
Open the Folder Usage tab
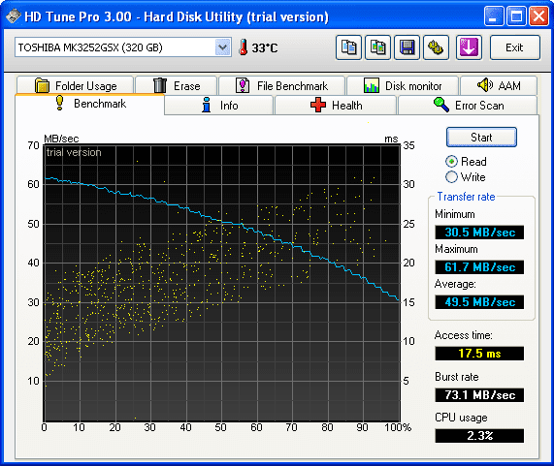click(x=75, y=85)
